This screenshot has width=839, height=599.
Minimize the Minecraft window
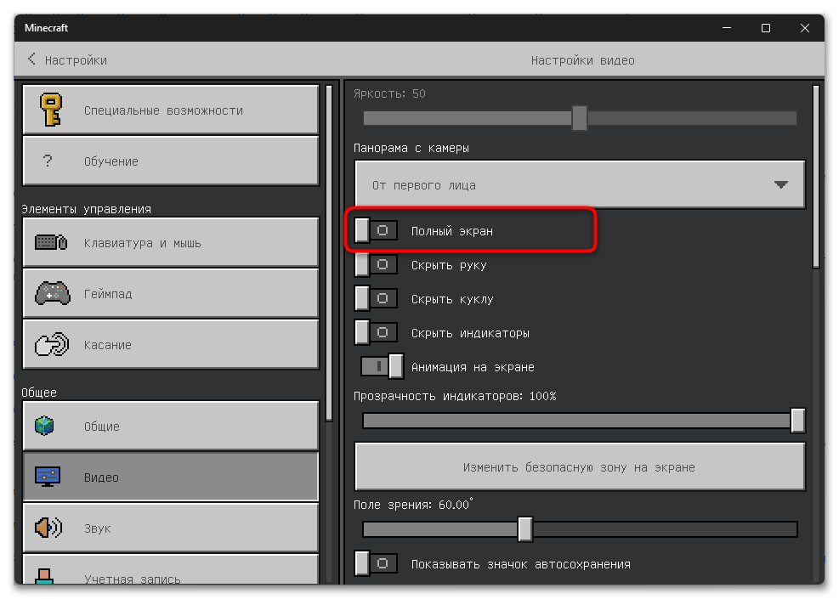pos(727,28)
